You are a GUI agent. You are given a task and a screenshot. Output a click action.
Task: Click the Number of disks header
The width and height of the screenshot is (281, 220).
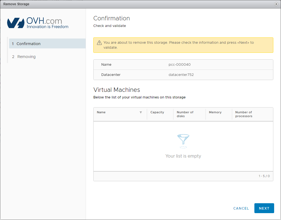(x=185, y=114)
